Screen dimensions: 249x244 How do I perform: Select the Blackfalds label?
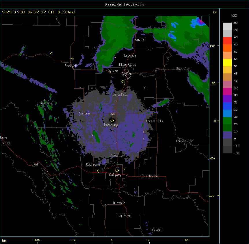(x=127, y=65)
